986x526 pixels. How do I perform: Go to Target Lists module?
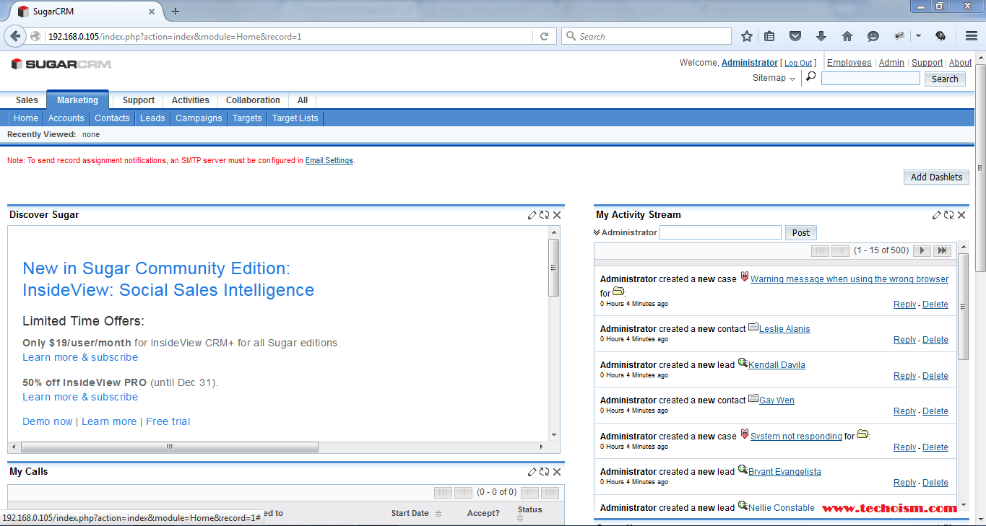[295, 118]
